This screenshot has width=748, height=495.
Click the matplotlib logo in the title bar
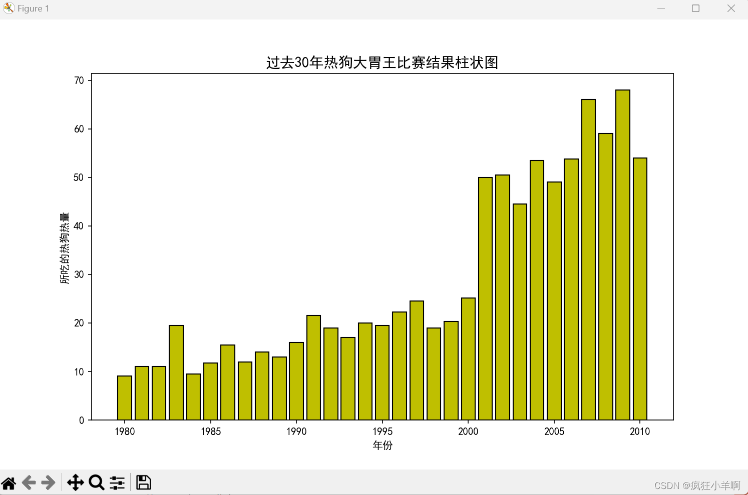[x=9, y=8]
